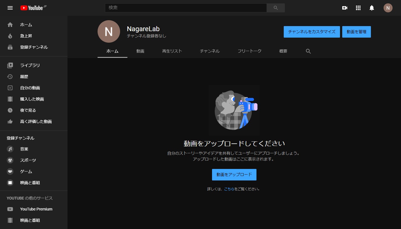Open the account avatar menu

pyautogui.click(x=388, y=8)
